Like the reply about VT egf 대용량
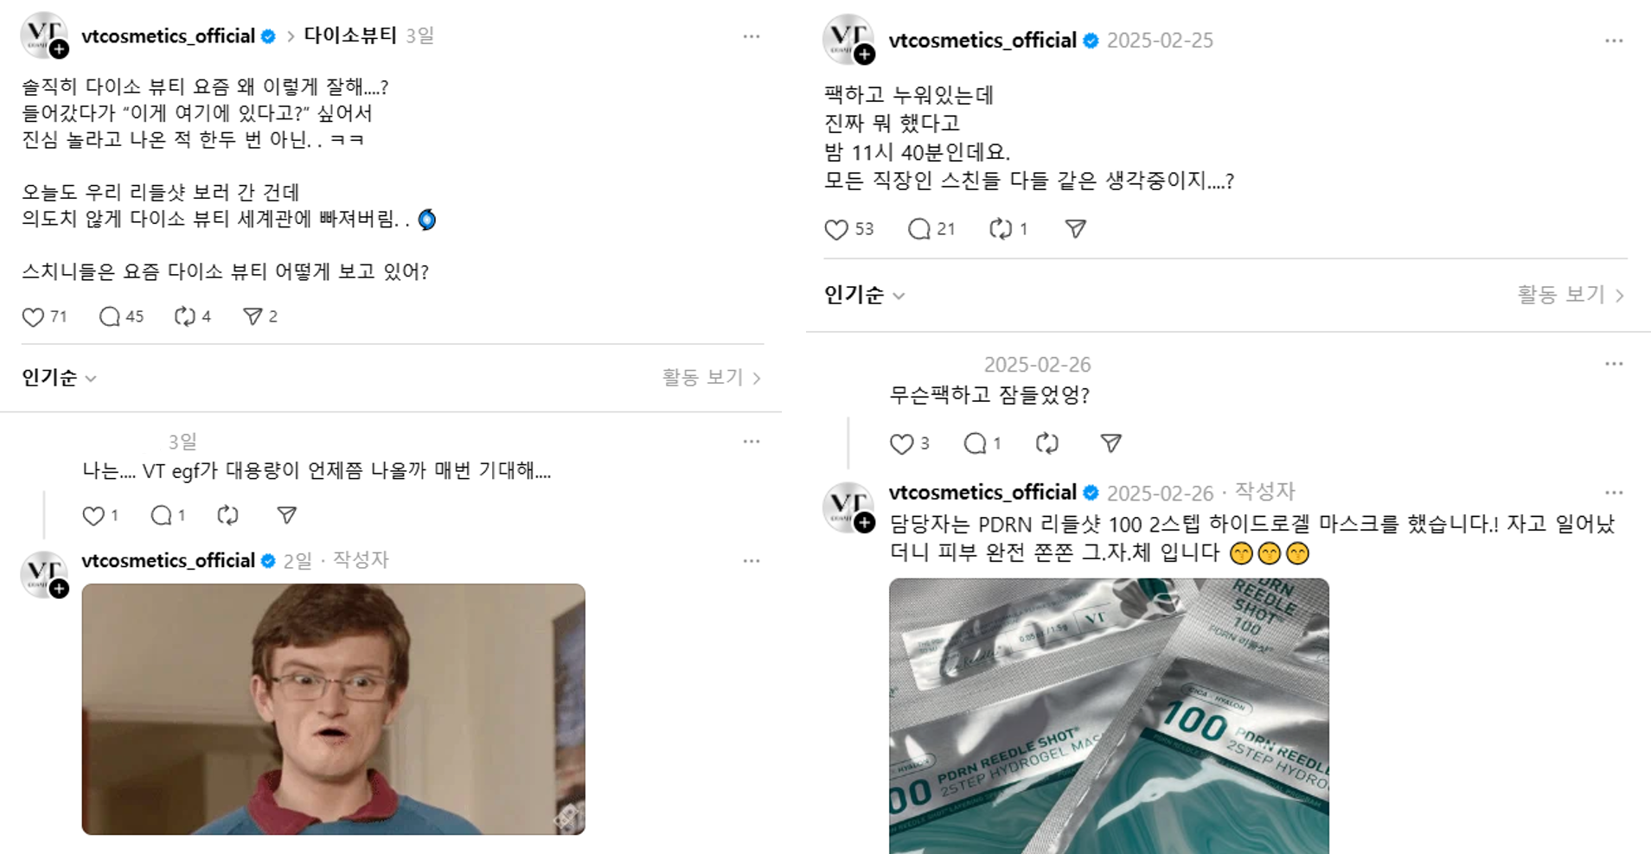The height and width of the screenshot is (854, 1651). [x=93, y=516]
